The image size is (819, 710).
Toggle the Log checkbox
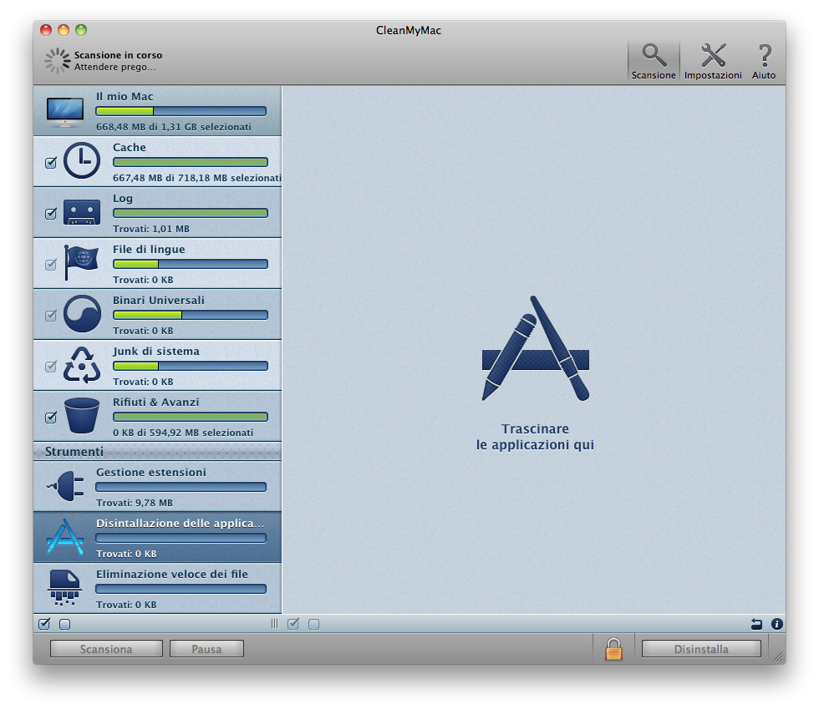[x=50, y=213]
